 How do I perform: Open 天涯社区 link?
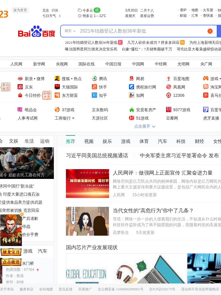[100, 118]
